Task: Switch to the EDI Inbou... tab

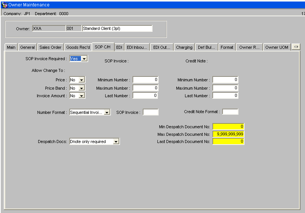Action: click(x=137, y=47)
